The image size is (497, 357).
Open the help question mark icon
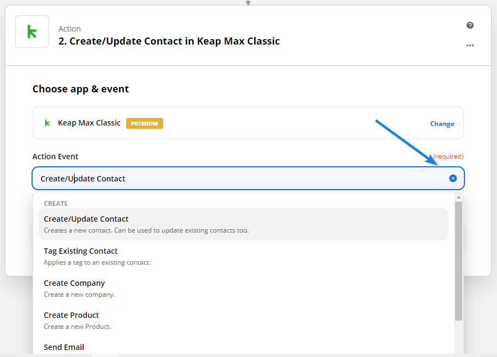click(470, 26)
